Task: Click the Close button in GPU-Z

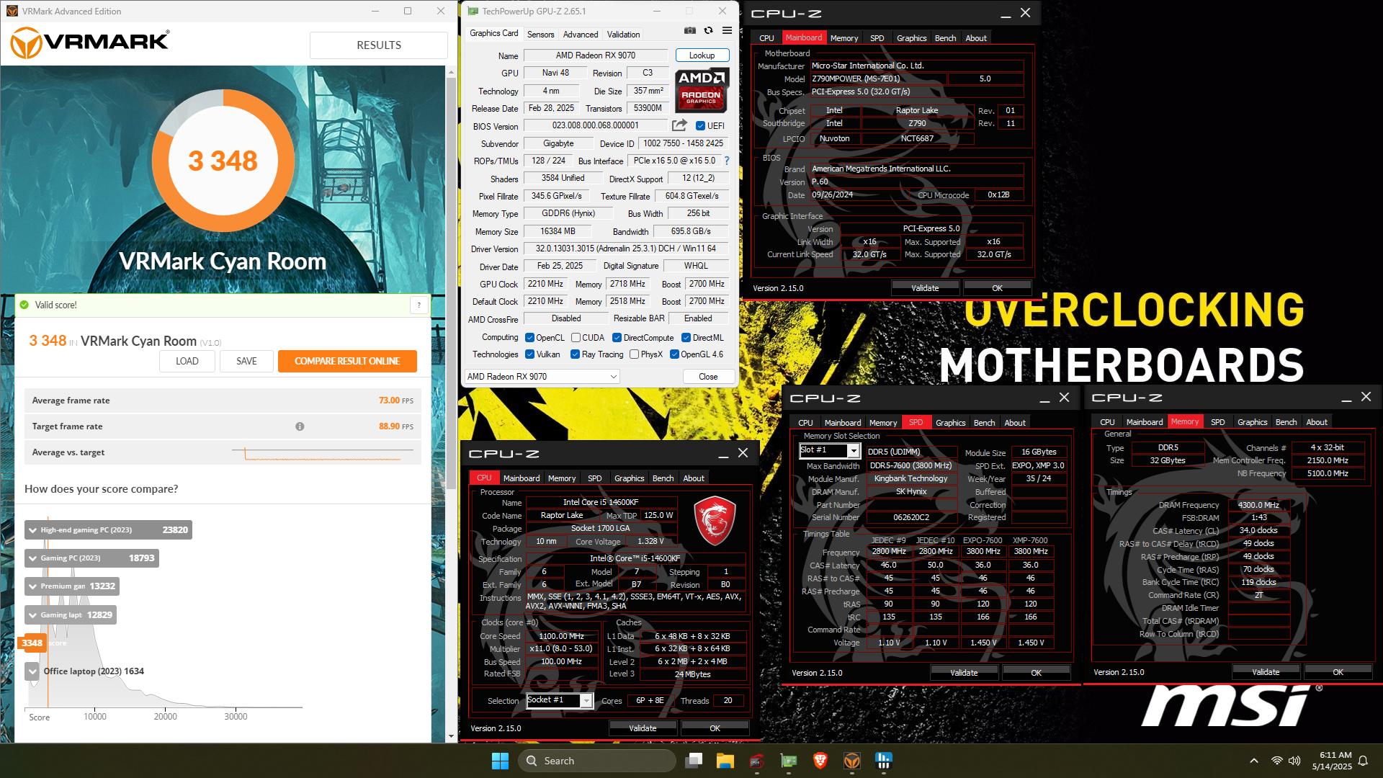Action: coord(708,377)
